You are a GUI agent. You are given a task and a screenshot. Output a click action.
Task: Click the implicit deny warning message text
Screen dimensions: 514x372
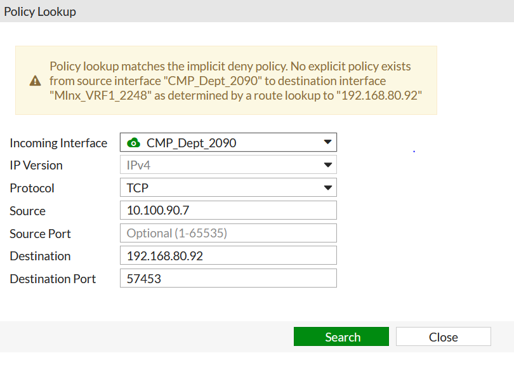pyautogui.click(x=235, y=81)
